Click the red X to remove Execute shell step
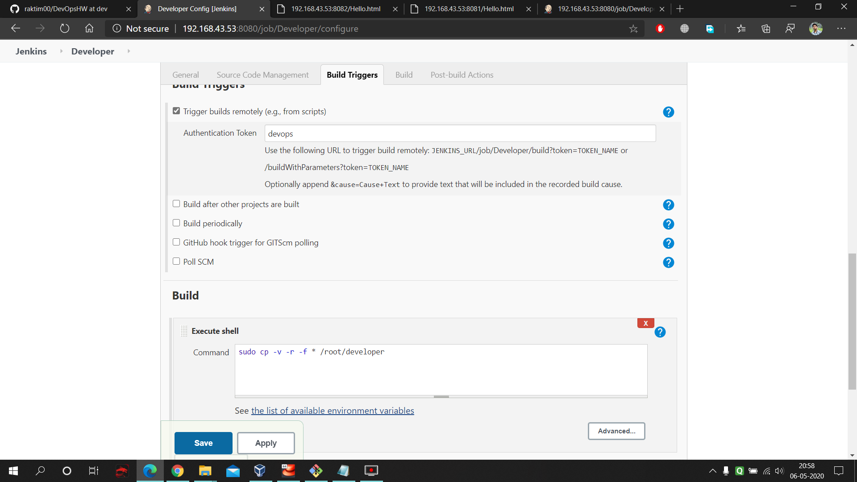Image resolution: width=857 pixels, height=482 pixels. pos(646,323)
